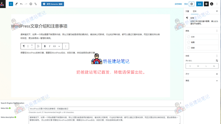Select the background color swatch
Viewport: 221px width, 124px height.
tap(189, 42)
